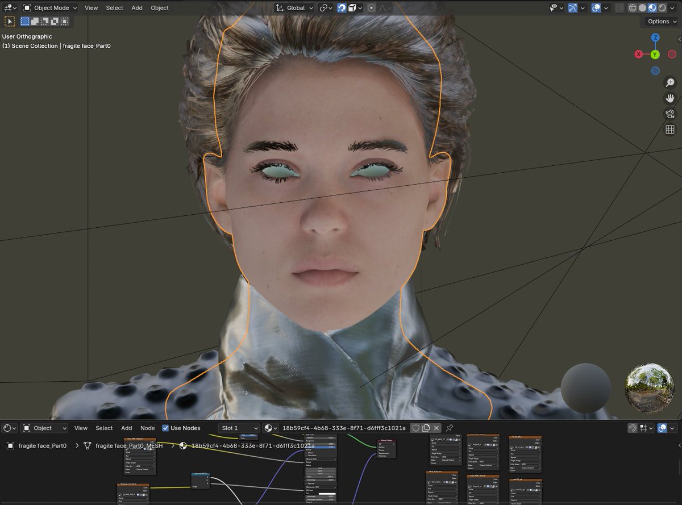Viewport: 682px width, 505px height.
Task: Toggle X-ray view button
Action: (619, 8)
